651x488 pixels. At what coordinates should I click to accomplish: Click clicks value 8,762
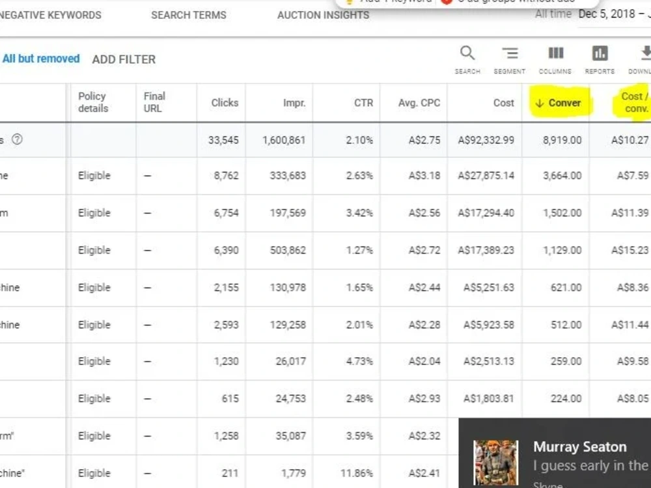[227, 176]
